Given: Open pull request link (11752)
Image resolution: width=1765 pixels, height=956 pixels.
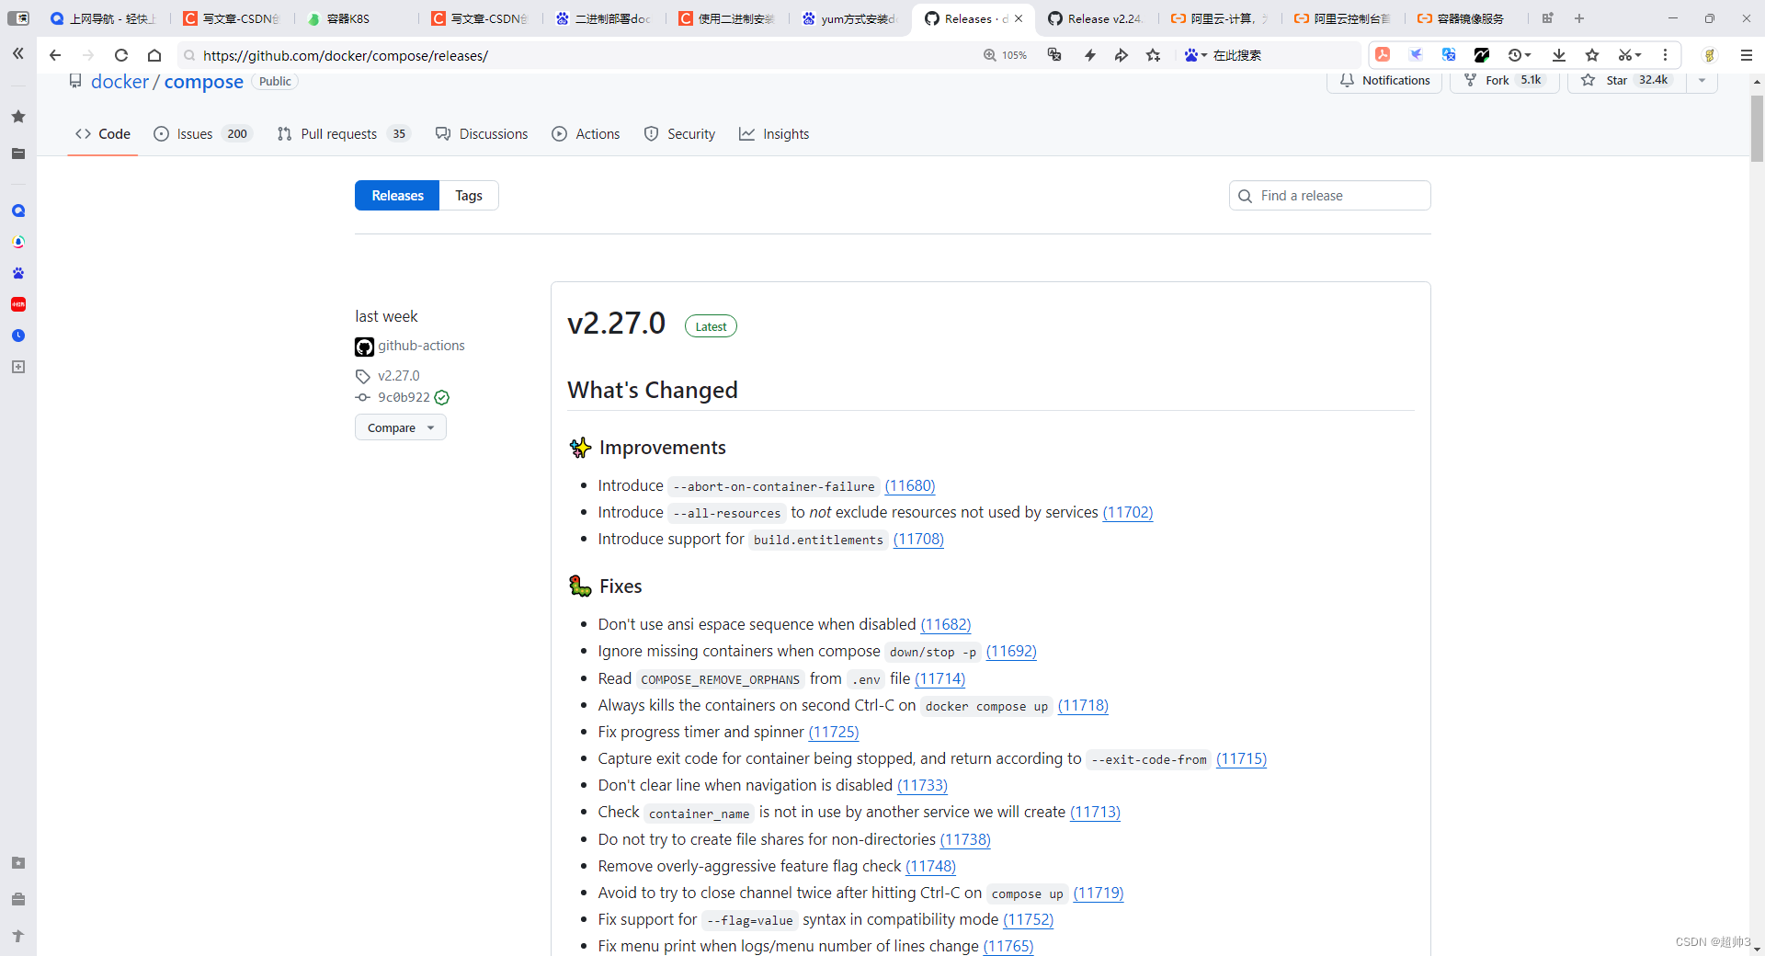Looking at the screenshot, I should pyautogui.click(x=1028, y=920).
